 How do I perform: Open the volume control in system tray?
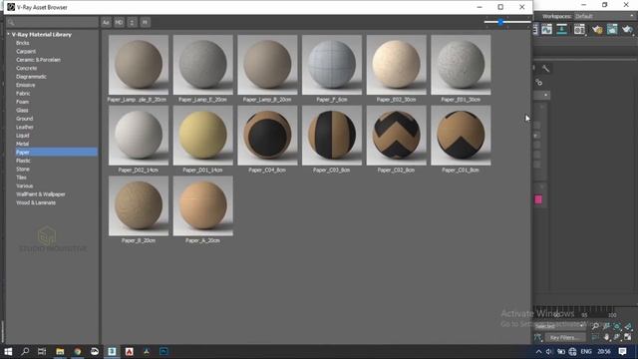[549, 351]
